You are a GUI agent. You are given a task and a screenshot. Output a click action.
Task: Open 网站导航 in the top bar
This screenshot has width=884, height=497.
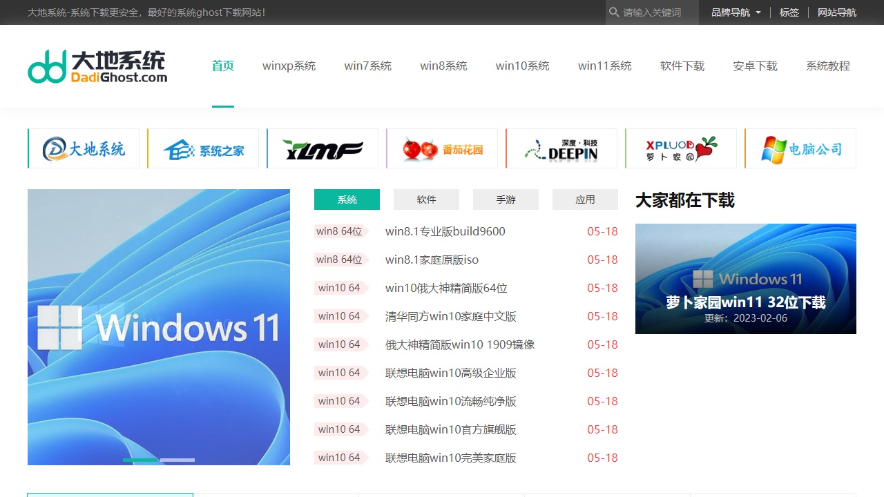836,12
